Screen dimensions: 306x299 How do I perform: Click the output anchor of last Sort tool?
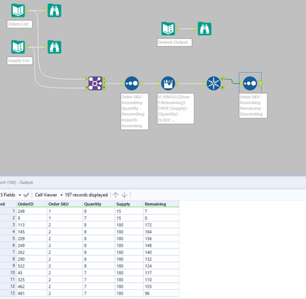(x=260, y=84)
